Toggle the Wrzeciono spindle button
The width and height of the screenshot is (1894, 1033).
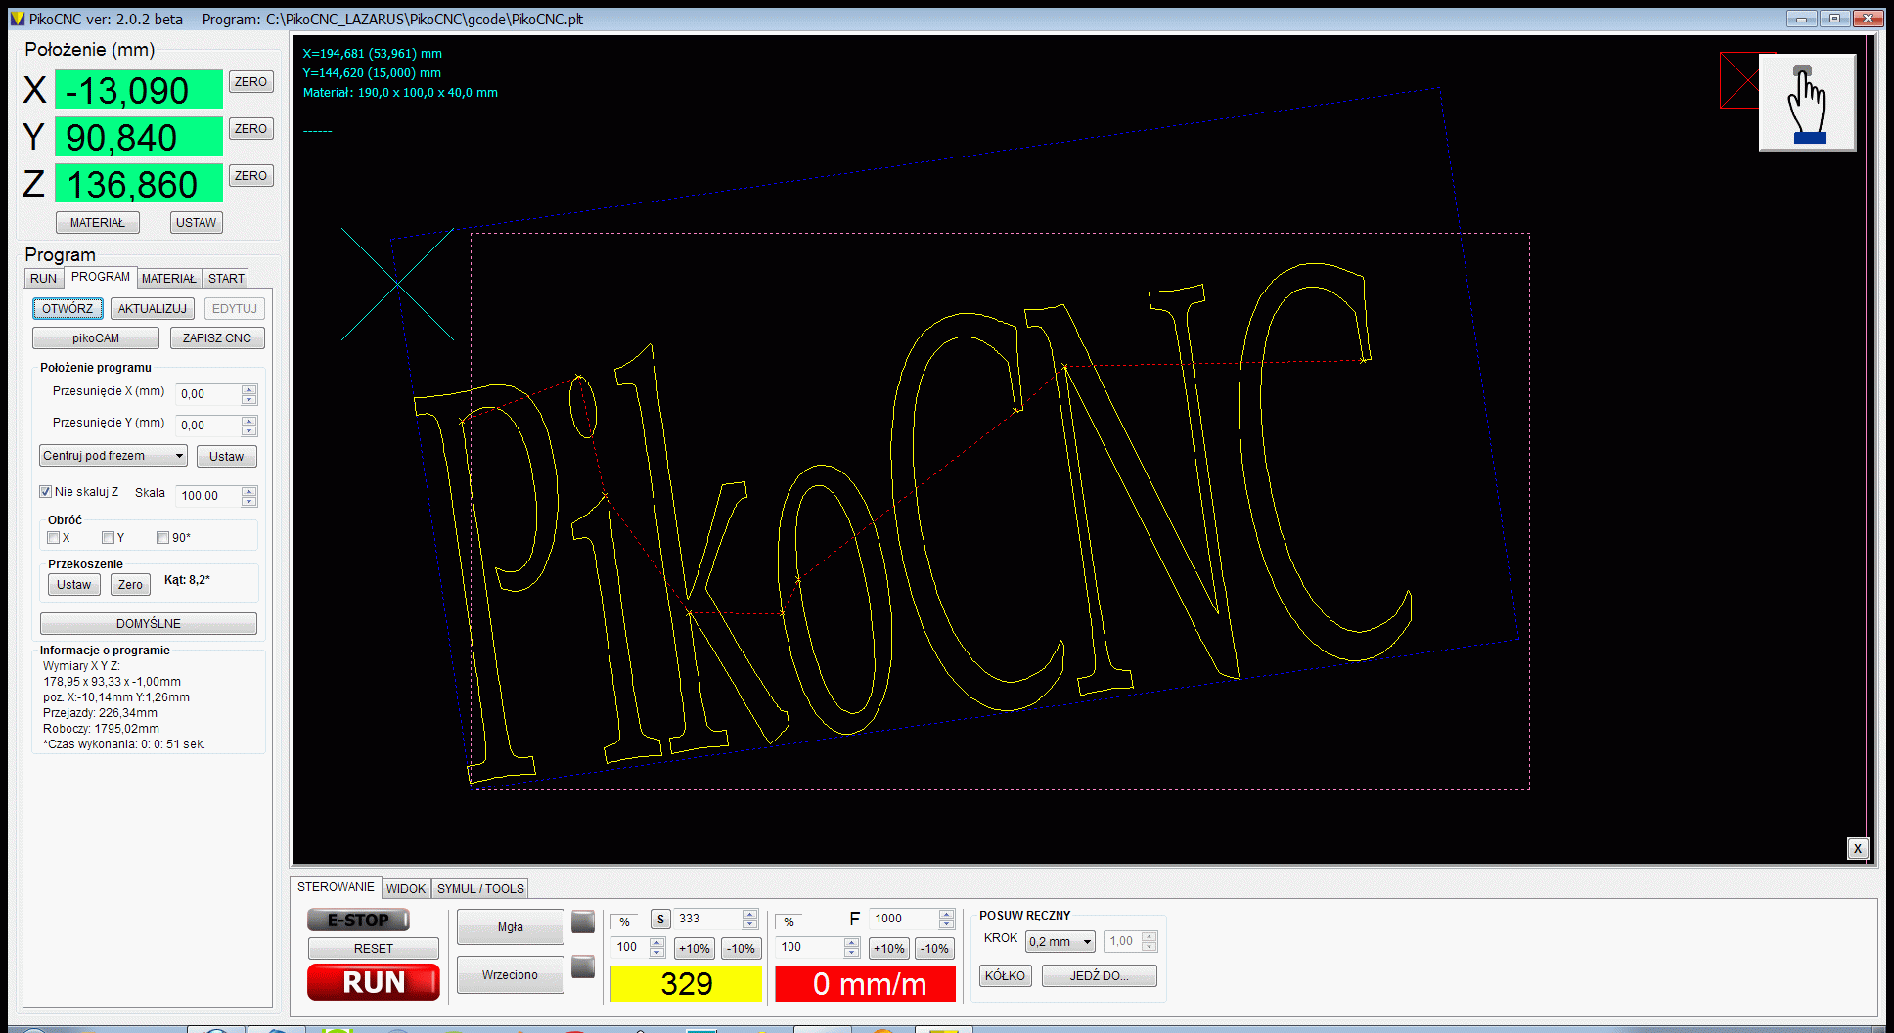pos(511,975)
